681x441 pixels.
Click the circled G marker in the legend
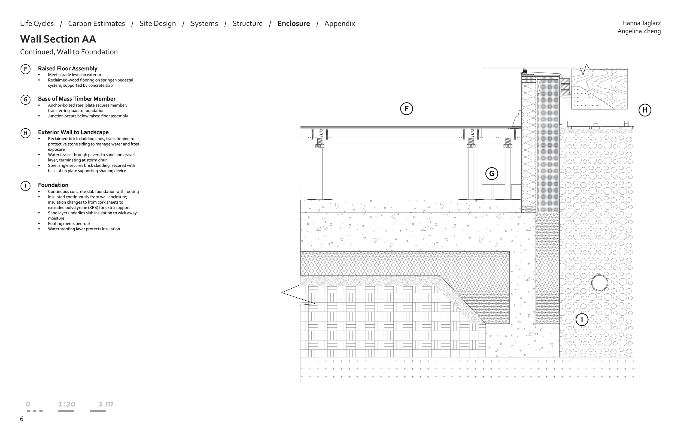click(25, 100)
